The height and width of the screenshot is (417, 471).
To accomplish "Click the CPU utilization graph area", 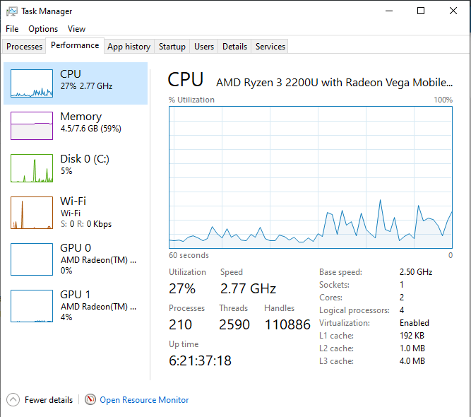I will pyautogui.click(x=311, y=177).
